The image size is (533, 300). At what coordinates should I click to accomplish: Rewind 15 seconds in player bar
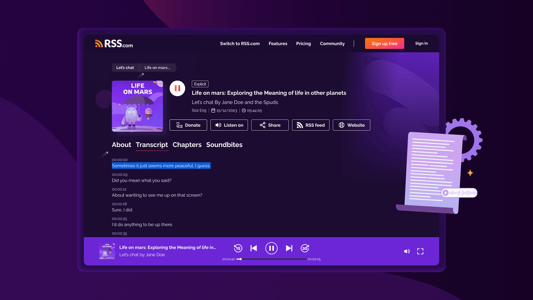click(x=238, y=248)
